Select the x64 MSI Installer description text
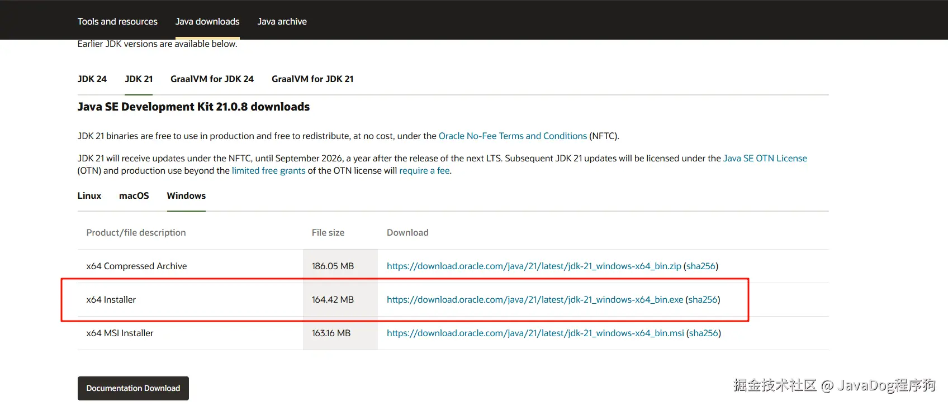The width and height of the screenshot is (948, 406). point(120,333)
